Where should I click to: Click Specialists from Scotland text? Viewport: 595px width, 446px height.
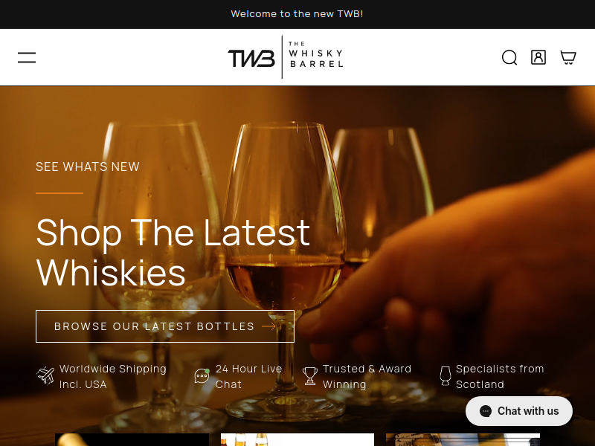500,377
